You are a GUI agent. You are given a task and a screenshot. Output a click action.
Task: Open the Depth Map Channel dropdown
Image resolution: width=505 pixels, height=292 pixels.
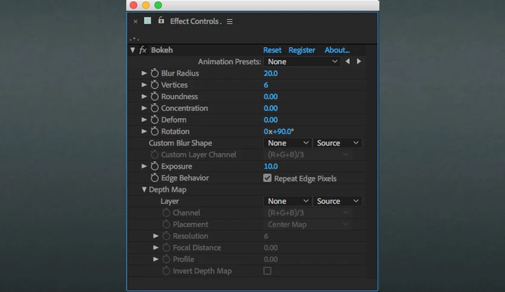click(307, 212)
